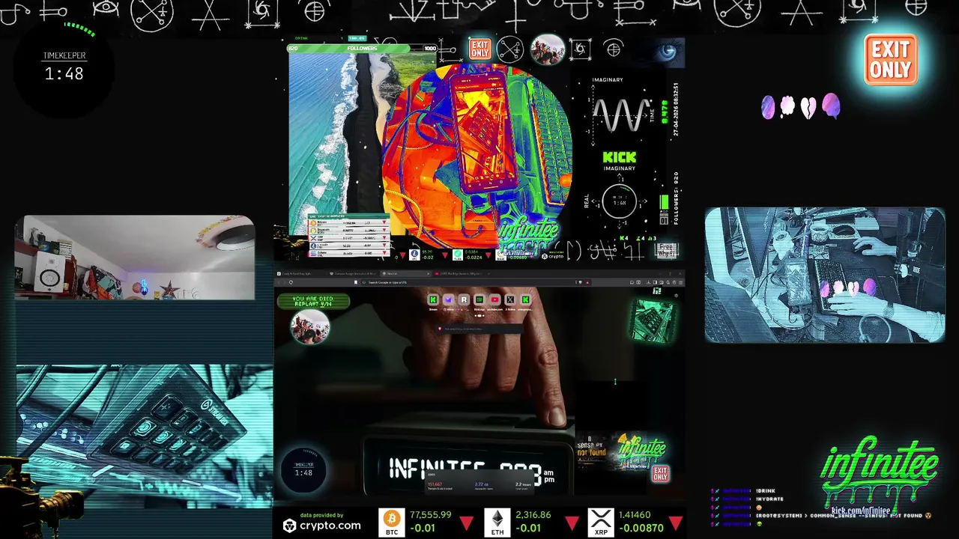This screenshot has width=959, height=539.
Task: Click the ETH price 2,316.86
Action: (x=533, y=515)
